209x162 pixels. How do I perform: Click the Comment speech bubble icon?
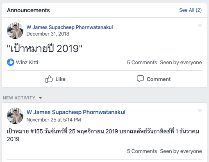[x=140, y=79]
